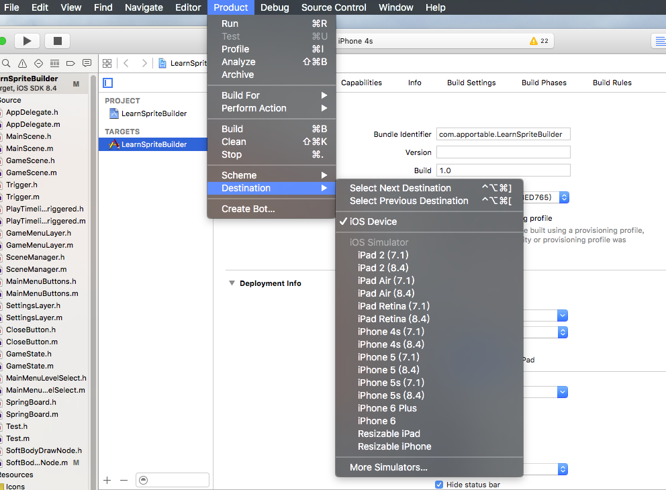Collapse the Deployment Info disclosure triangle
This screenshot has width=666, height=490.
coord(232,283)
